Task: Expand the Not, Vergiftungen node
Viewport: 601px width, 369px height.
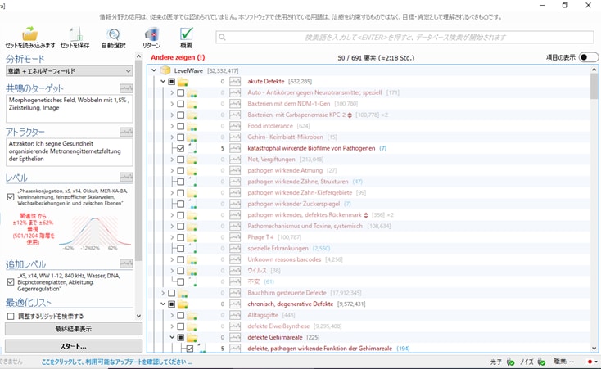Action: coord(172,160)
